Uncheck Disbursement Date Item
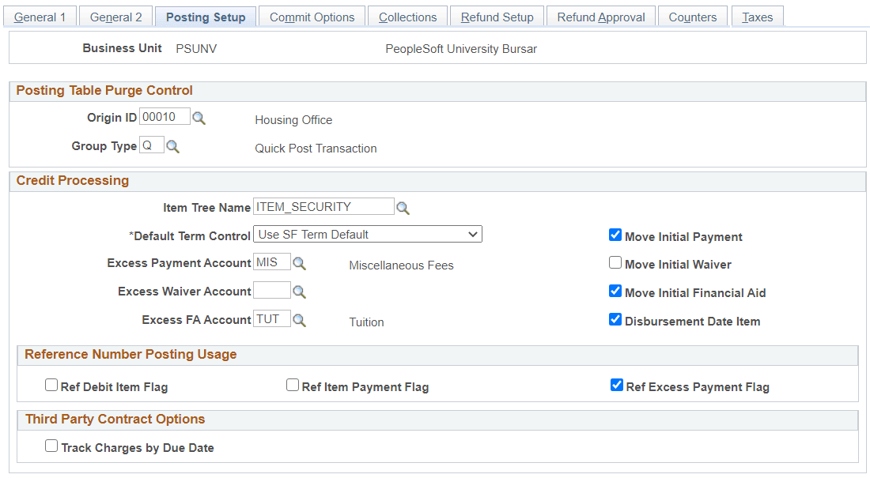 [615, 319]
